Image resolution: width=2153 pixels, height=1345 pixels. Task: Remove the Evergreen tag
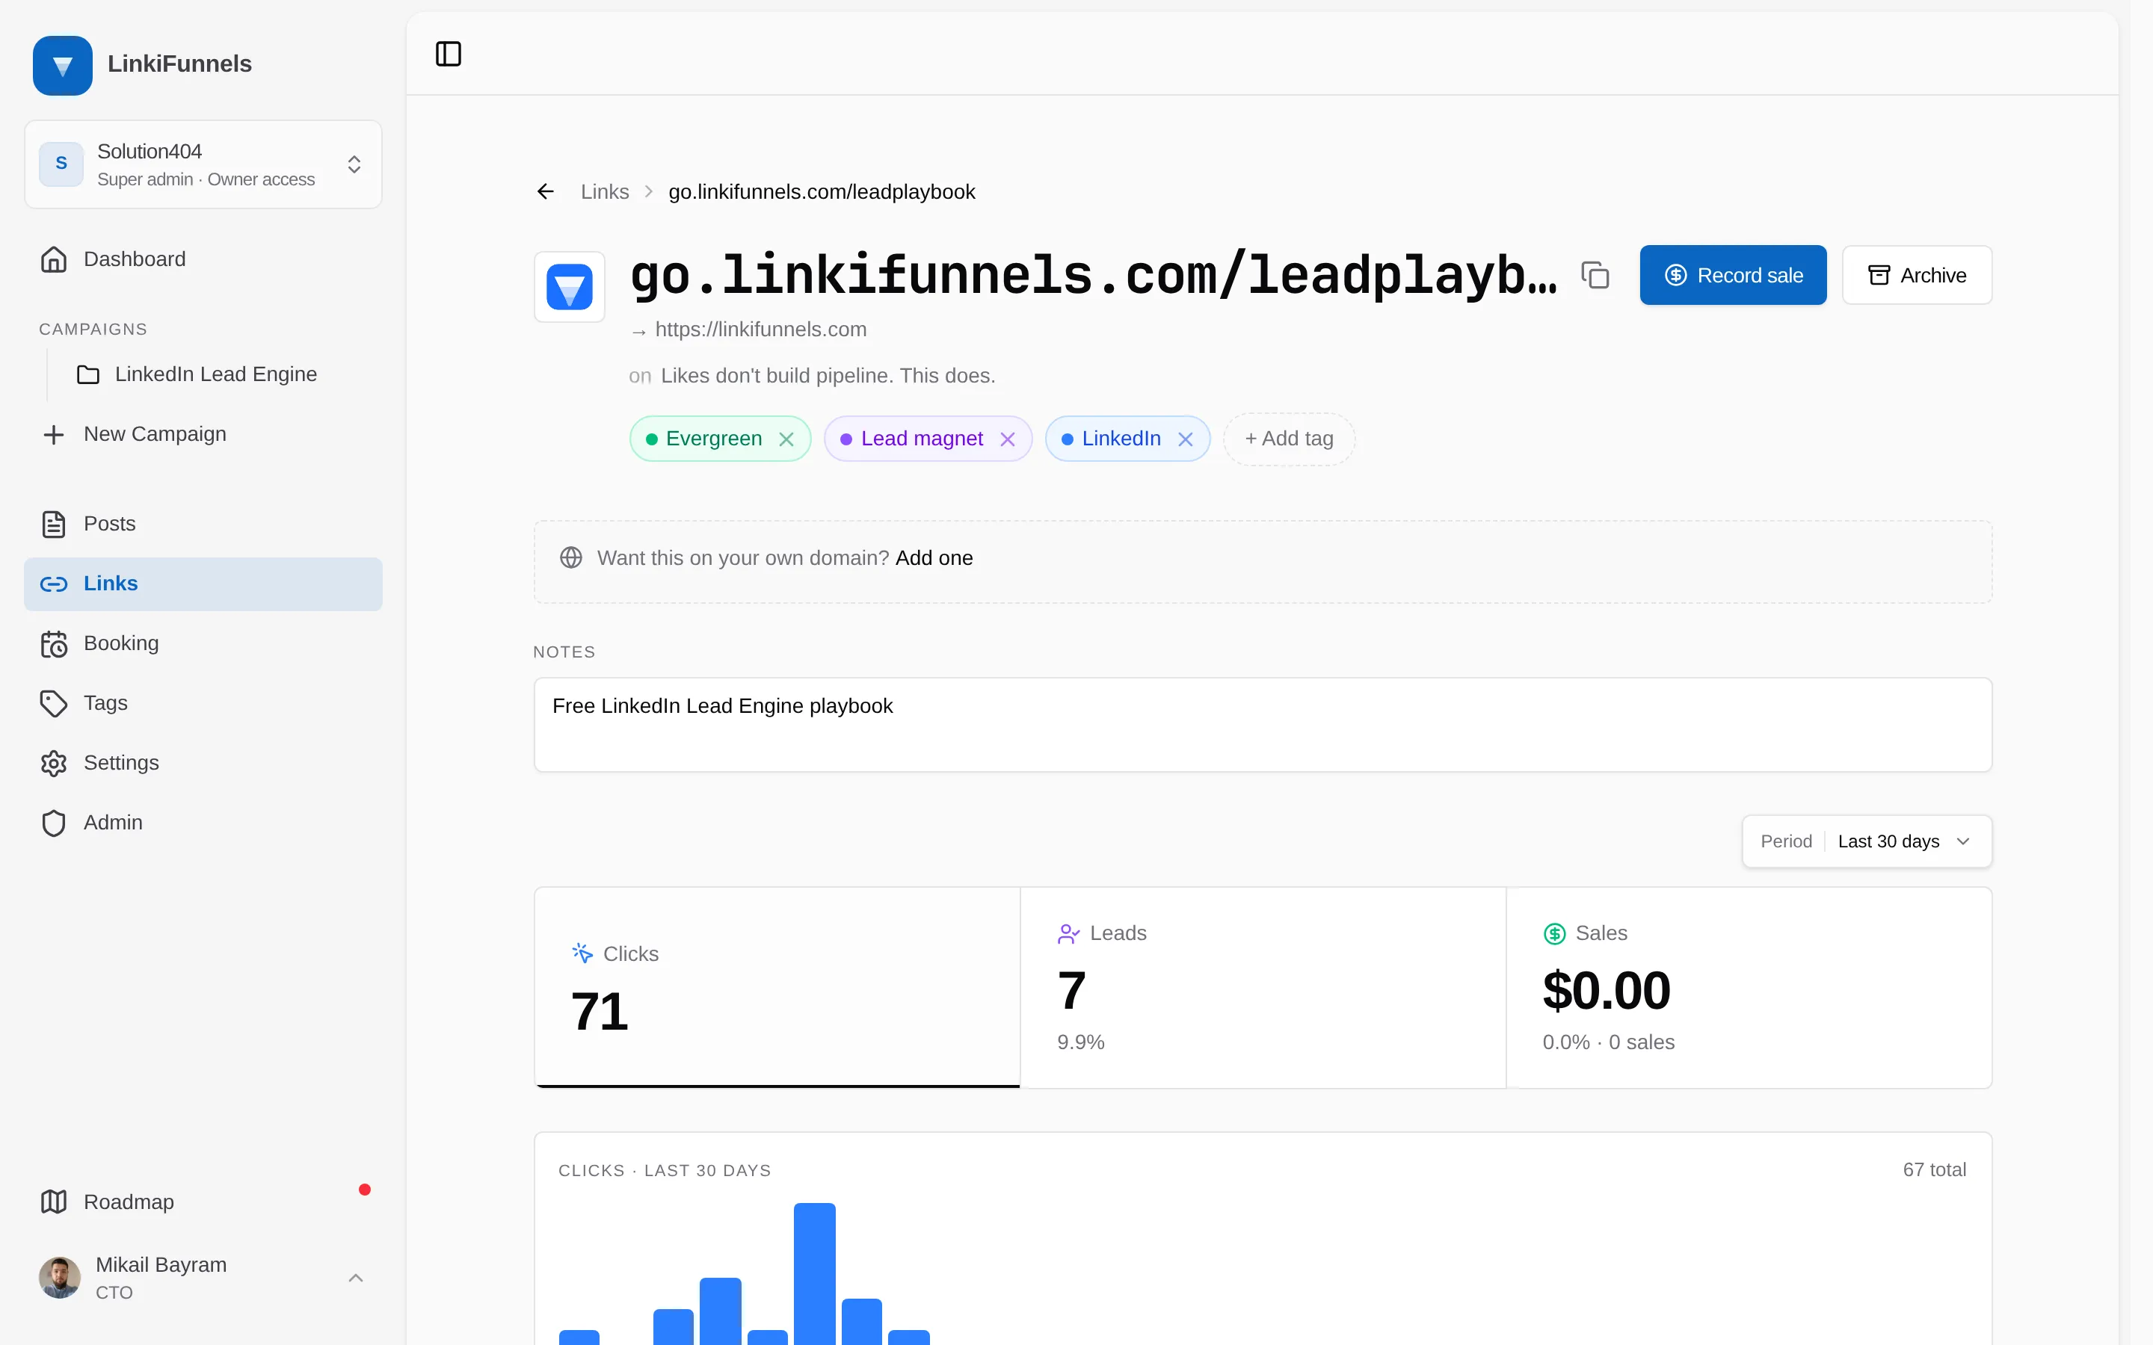pos(786,439)
